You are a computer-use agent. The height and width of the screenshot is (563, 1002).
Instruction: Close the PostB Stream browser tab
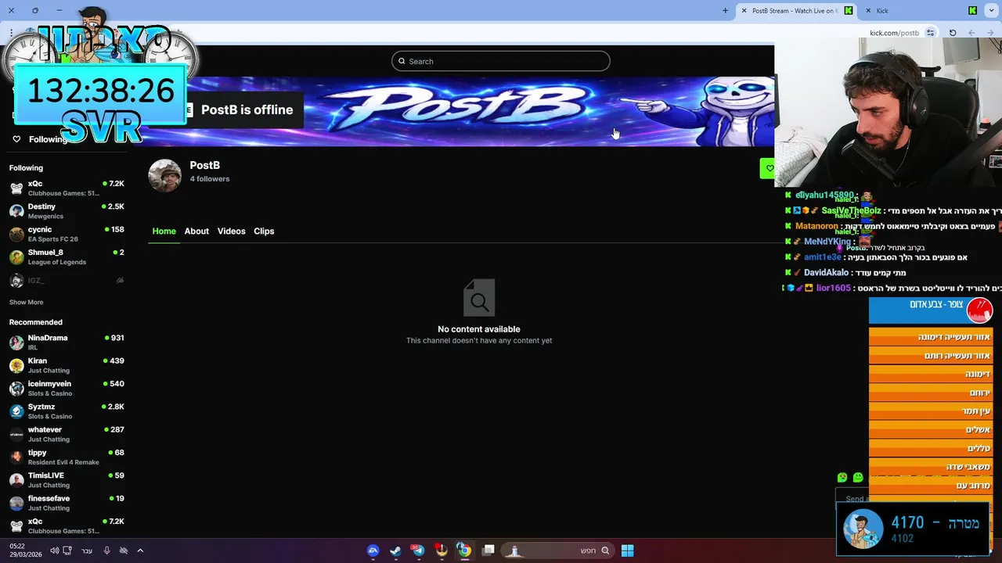744,11
